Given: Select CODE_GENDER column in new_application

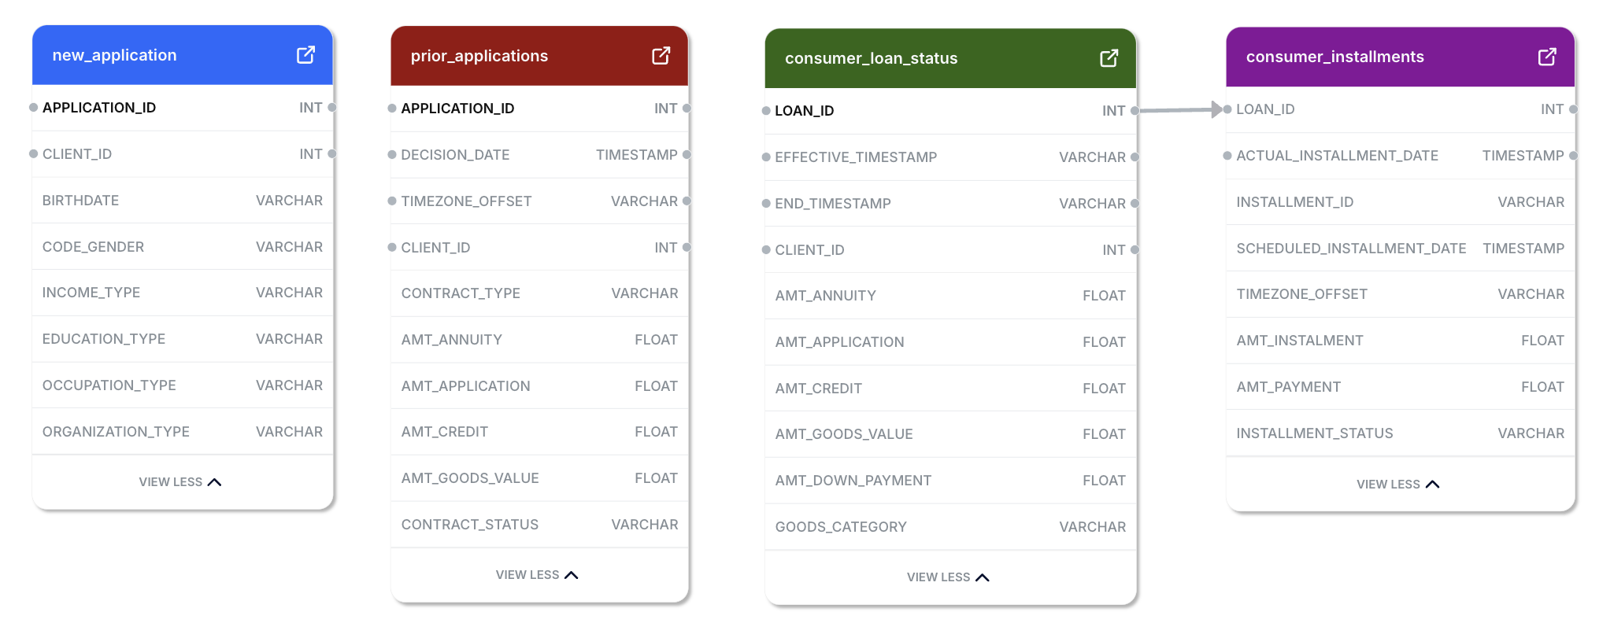Looking at the screenshot, I should 183,247.
